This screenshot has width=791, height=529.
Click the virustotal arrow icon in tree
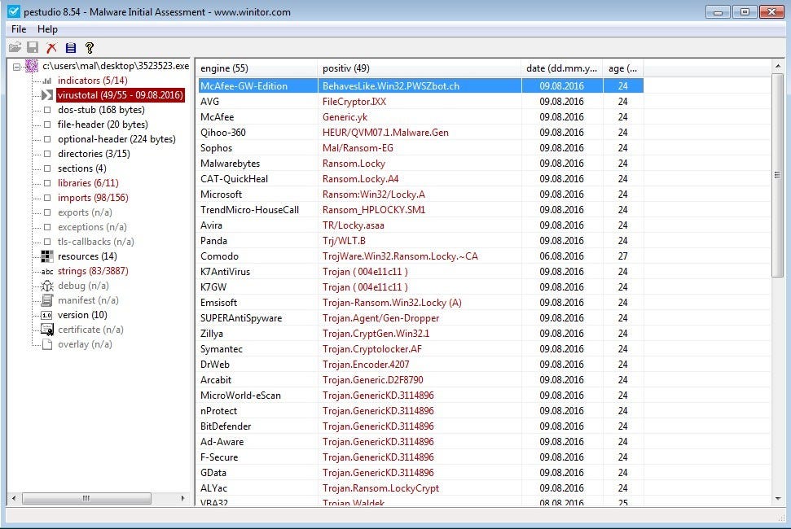47,95
